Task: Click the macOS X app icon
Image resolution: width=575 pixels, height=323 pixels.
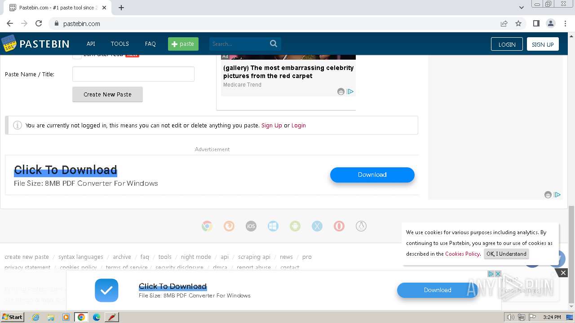Action: pyautogui.click(x=317, y=226)
